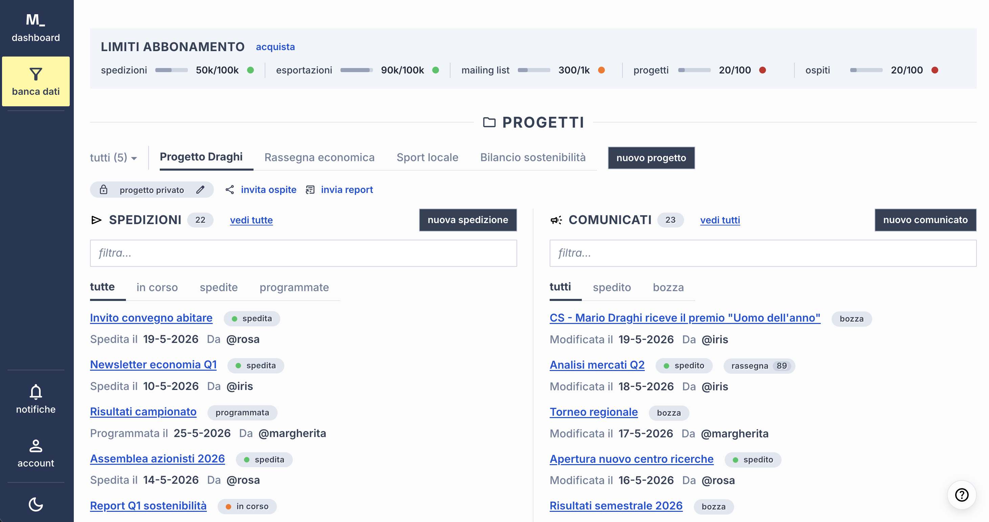Viewport: 989px width, 522px height.
Task: Click the lock icon for project privacy
Action: coord(104,189)
